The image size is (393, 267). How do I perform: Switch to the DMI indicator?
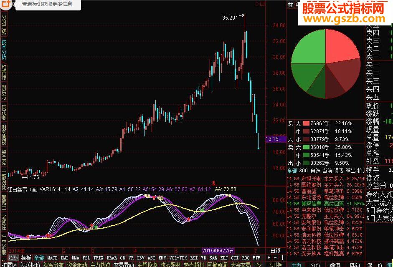(64, 258)
